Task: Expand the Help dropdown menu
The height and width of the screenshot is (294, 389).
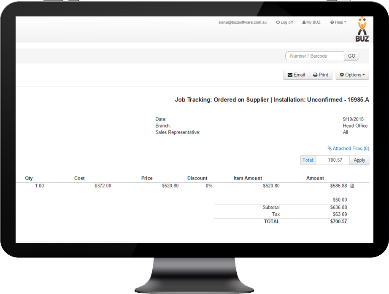Action: pyautogui.click(x=338, y=22)
